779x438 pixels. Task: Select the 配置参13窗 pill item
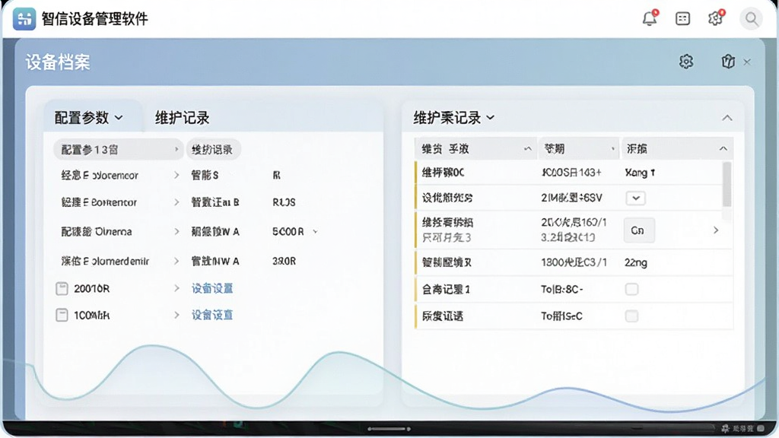pyautogui.click(x=118, y=150)
